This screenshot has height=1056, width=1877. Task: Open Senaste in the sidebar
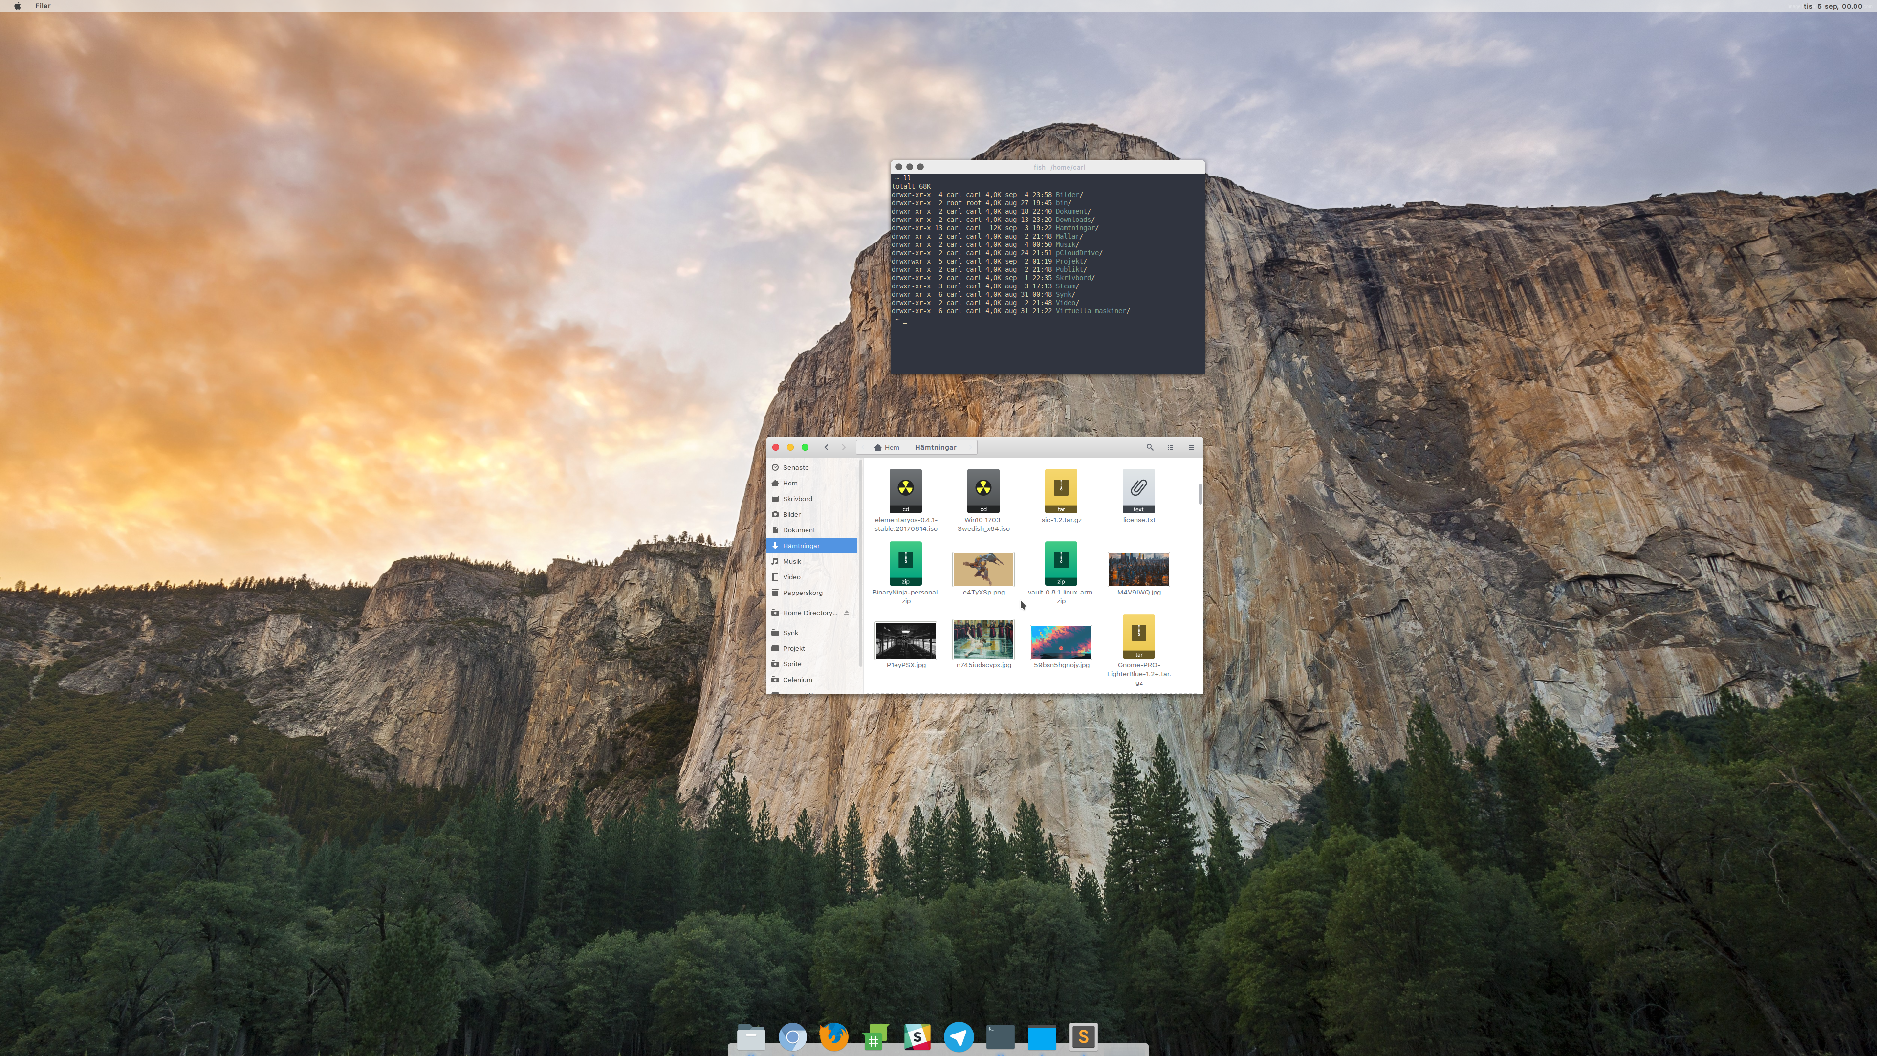[812, 468]
